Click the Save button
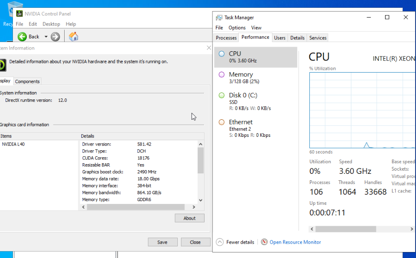The image size is (416, 258). point(163,242)
